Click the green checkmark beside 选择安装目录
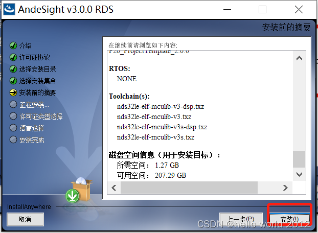Image resolution: width=318 pixels, height=233 pixels. click(13, 69)
